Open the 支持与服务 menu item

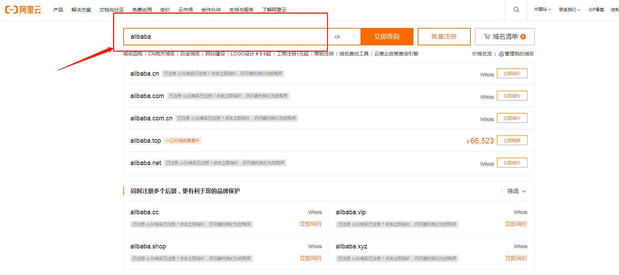241,10
